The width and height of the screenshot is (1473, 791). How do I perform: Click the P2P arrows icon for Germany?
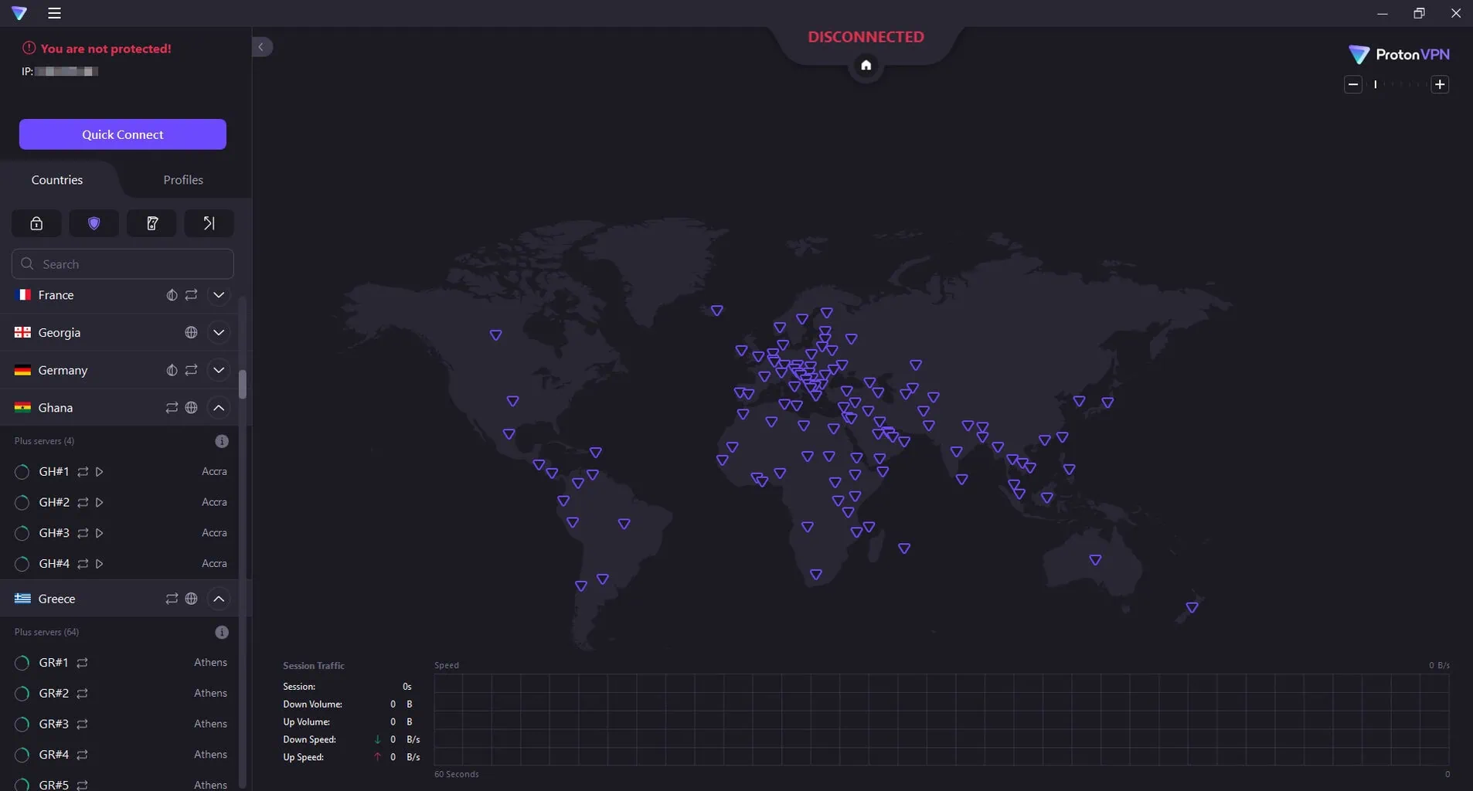(x=191, y=370)
